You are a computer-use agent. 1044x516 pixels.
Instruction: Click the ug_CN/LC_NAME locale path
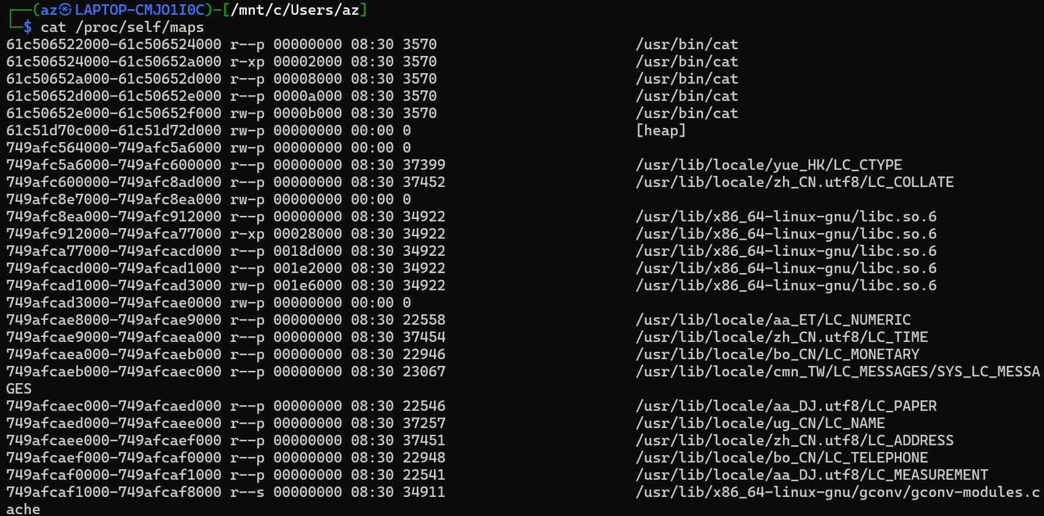(x=760, y=423)
